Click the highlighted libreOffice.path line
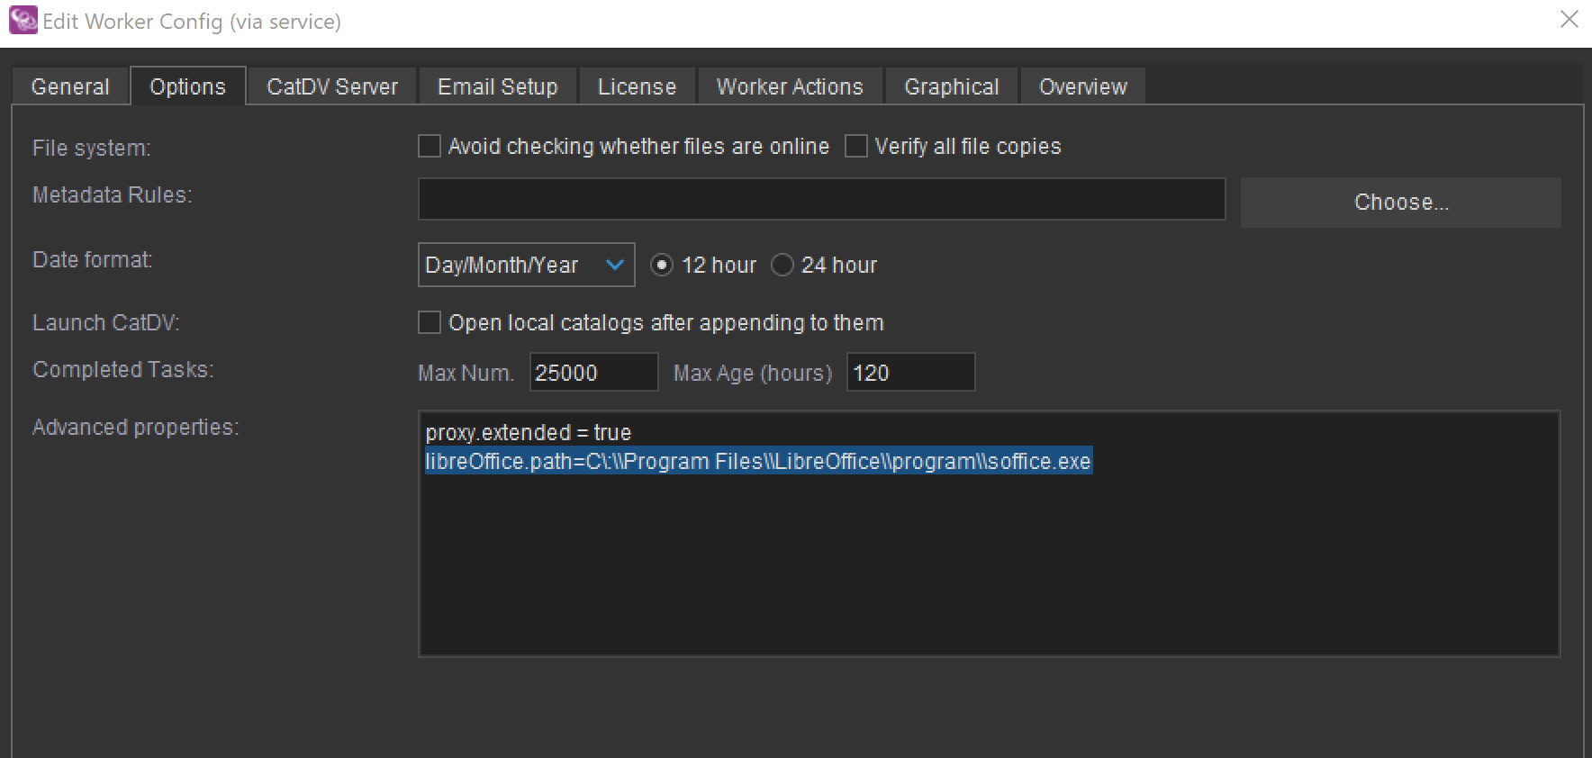 tap(758, 461)
